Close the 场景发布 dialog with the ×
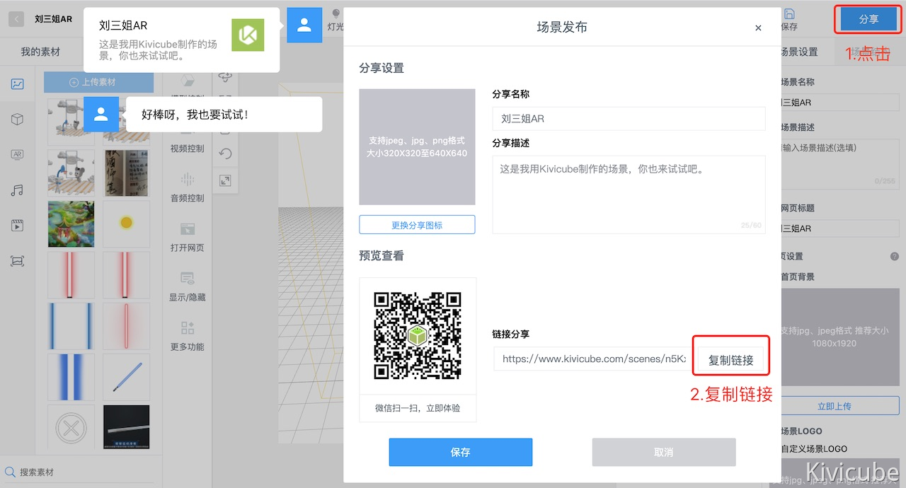 coord(758,28)
